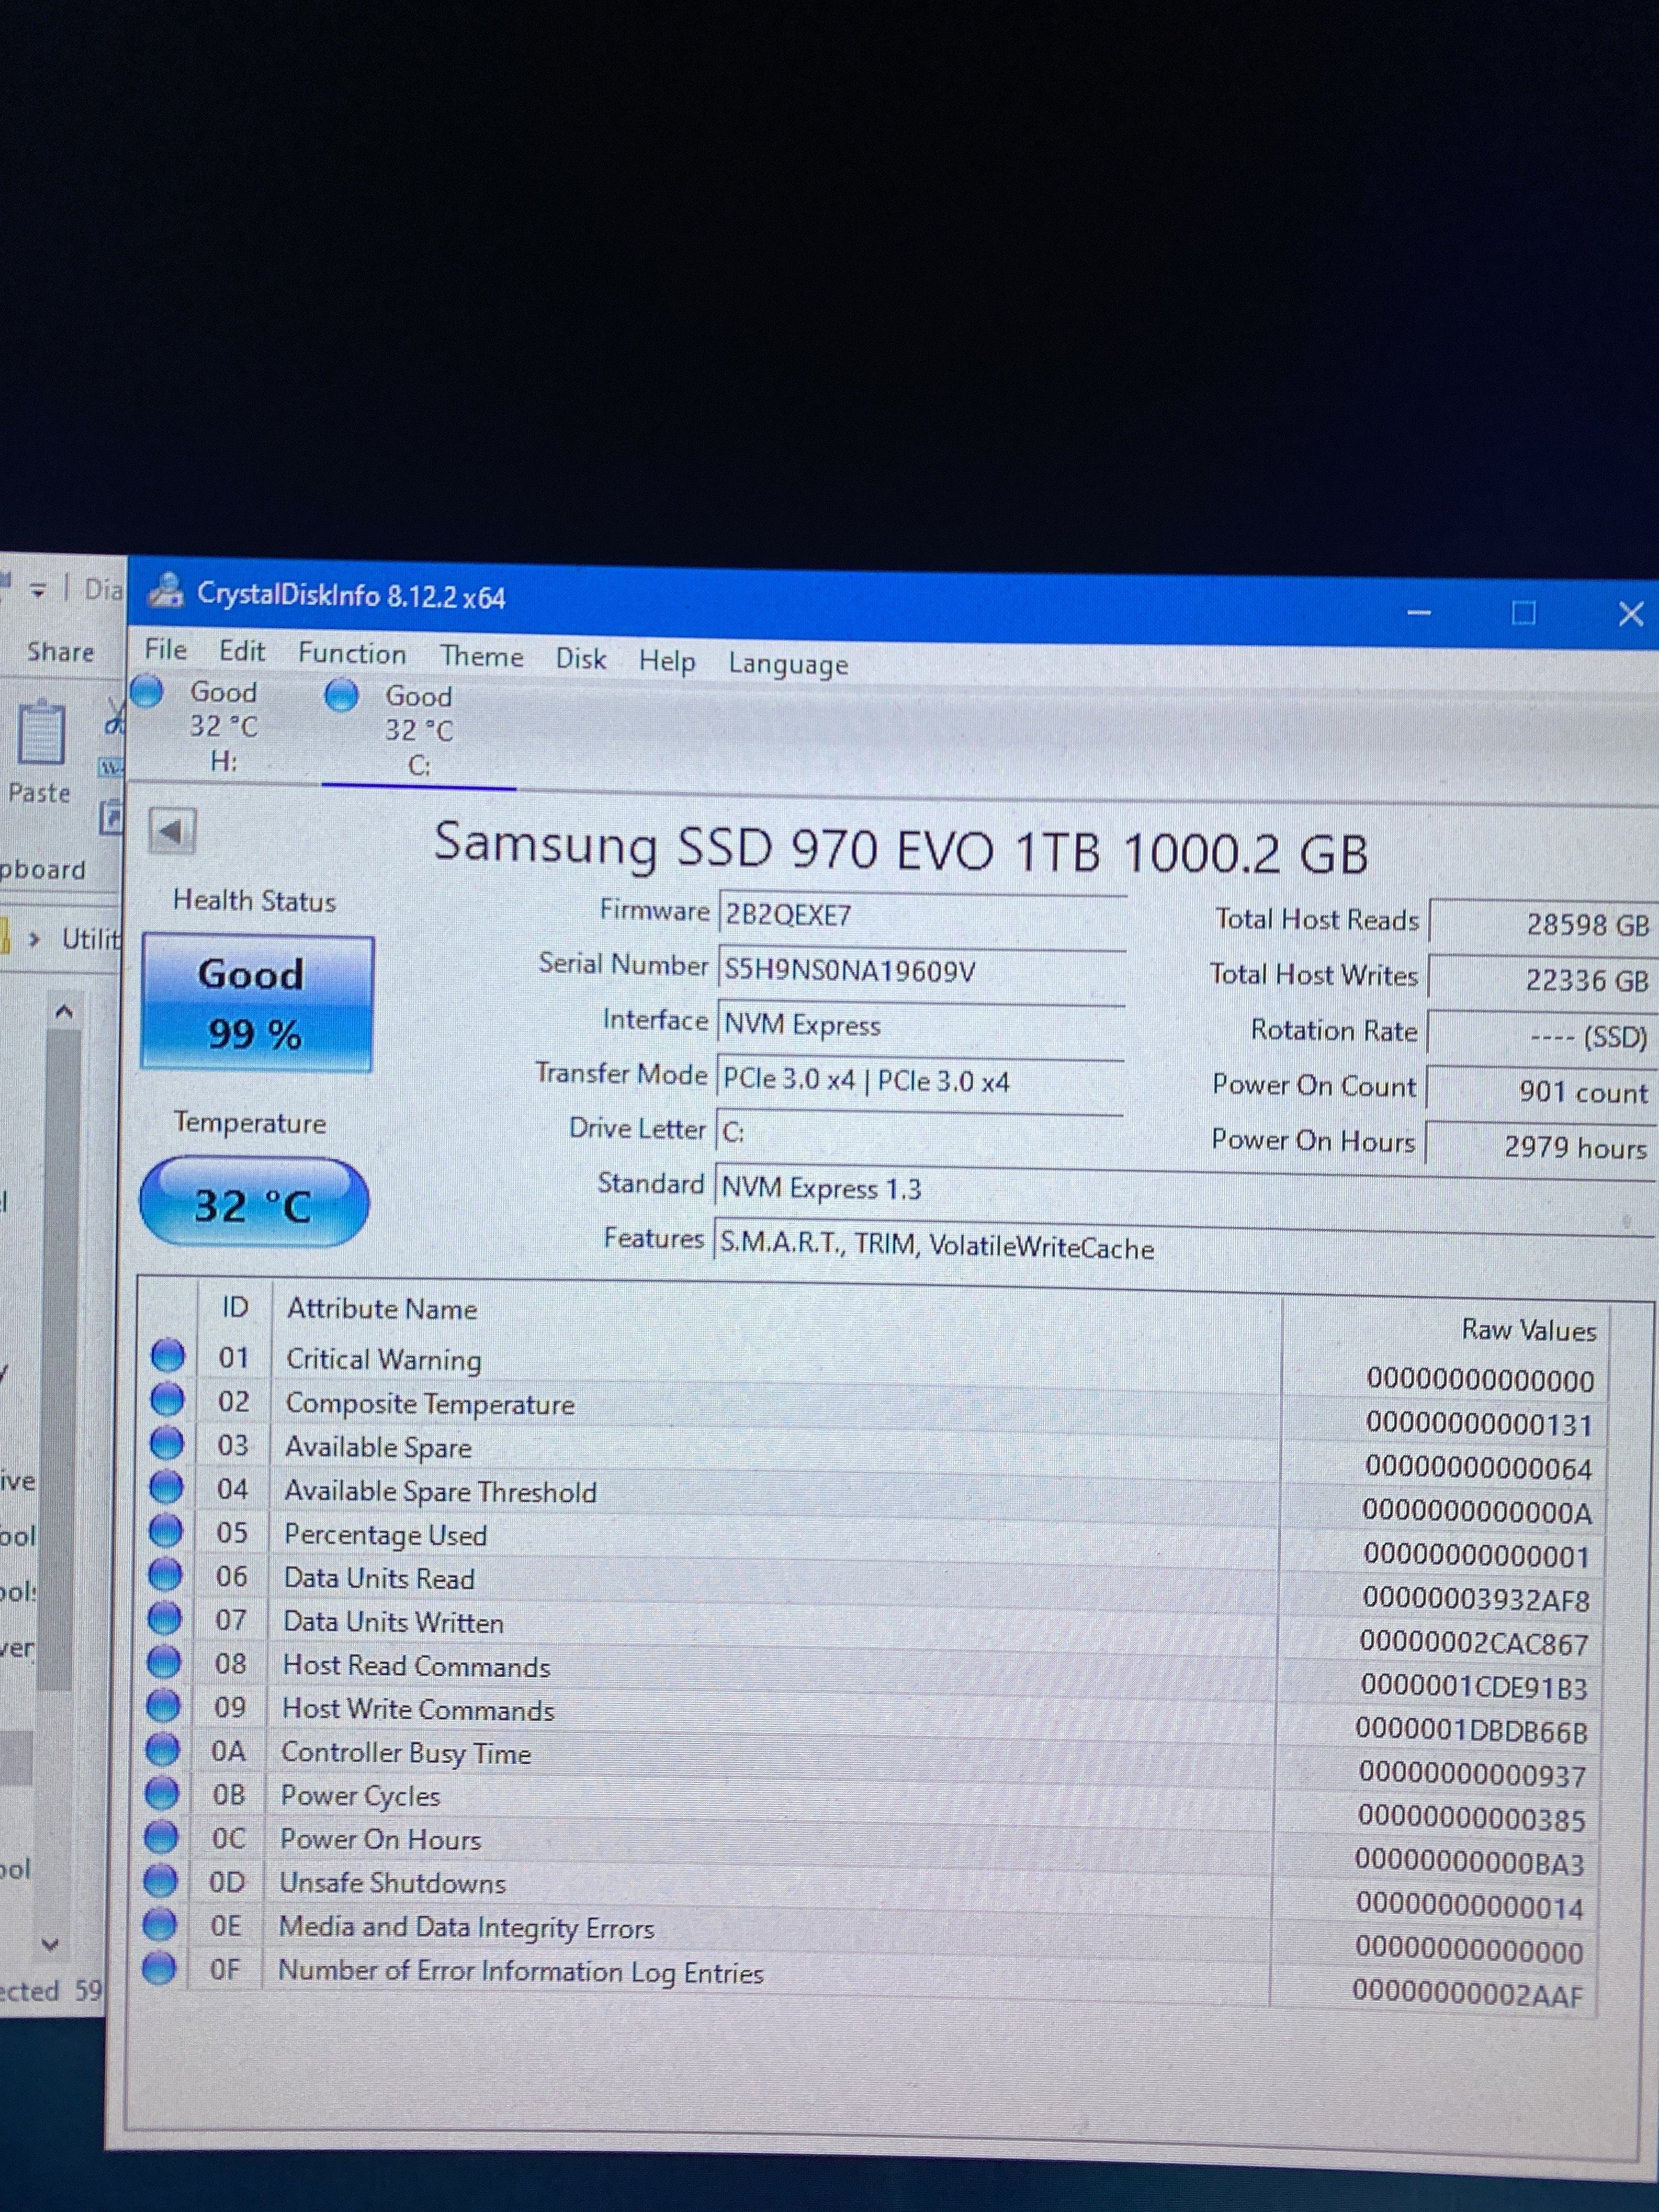Click the blue health dot on the C: tab
This screenshot has width=1659, height=2212.
click(342, 695)
